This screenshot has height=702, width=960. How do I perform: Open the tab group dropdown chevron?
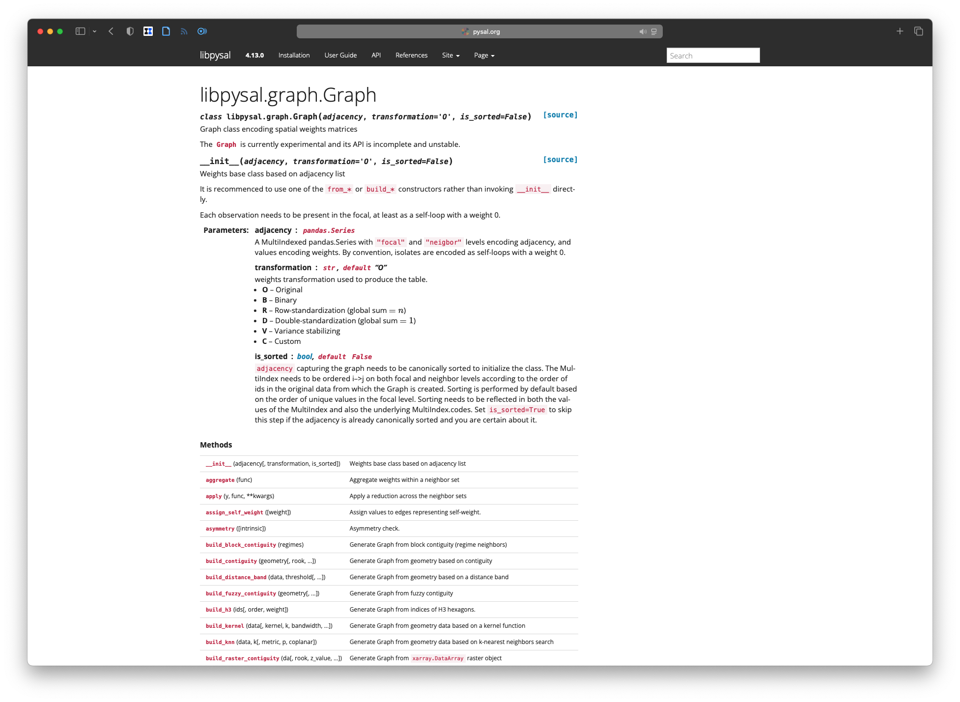coord(94,31)
